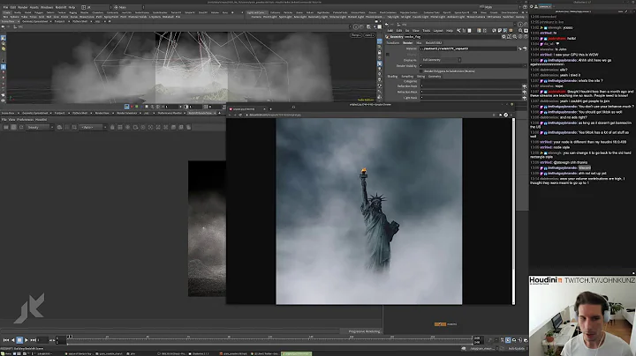
Task: Select the Box tool on the Create shelf
Action: pyautogui.click(x=6, y=17)
